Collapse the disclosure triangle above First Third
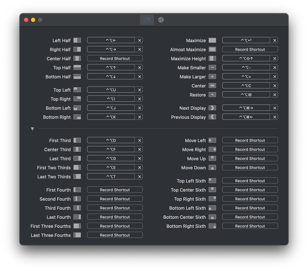This screenshot has width=308, height=271. [x=32, y=129]
